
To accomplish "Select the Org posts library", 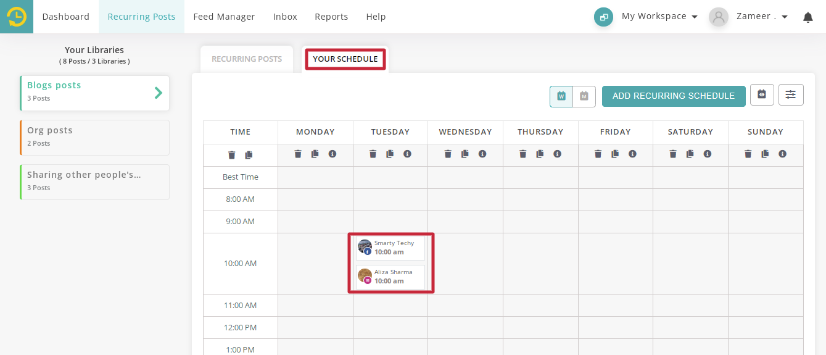I will [94, 137].
